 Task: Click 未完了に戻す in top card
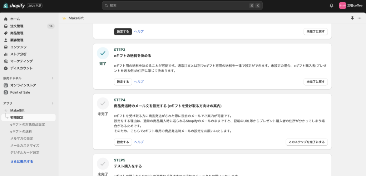click(x=316, y=31)
